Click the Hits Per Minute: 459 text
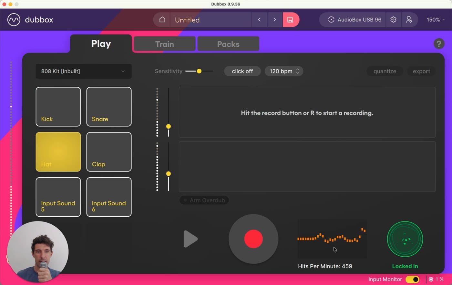This screenshot has height=285, width=452. coord(325,266)
